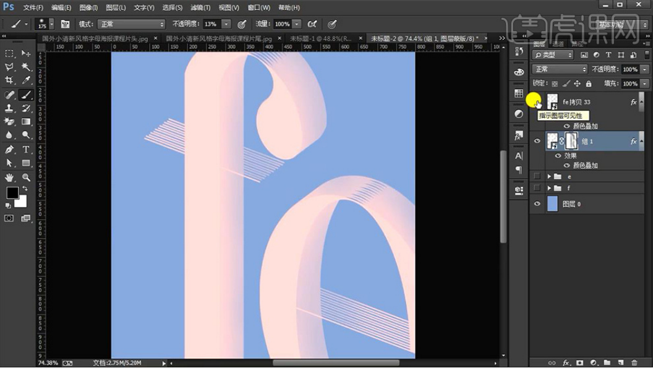The width and height of the screenshot is (653, 368).
Task: Select the Clone Stamp tool
Action: point(9,108)
